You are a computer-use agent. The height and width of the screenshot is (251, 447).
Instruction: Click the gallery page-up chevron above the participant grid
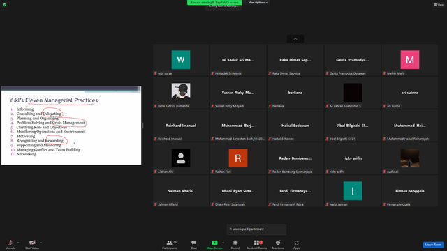tap(295, 39)
